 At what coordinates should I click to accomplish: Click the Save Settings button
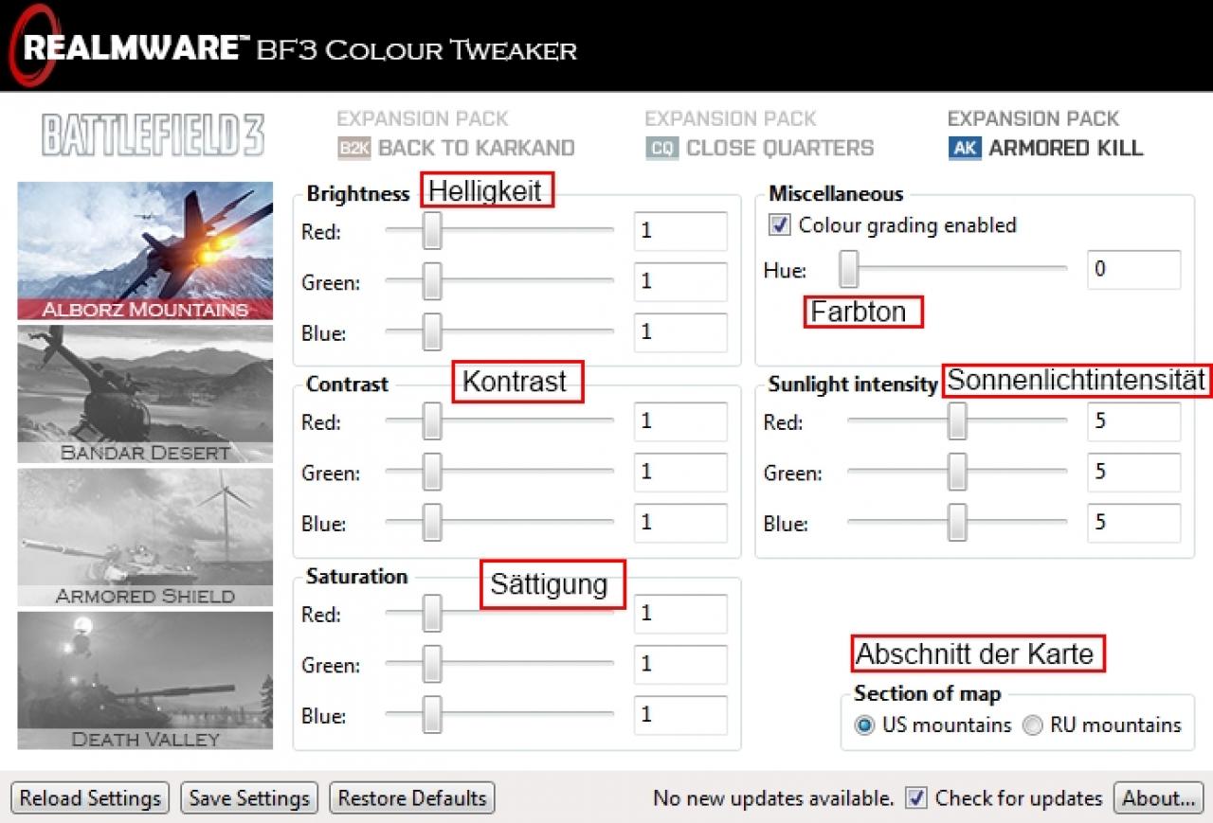pyautogui.click(x=249, y=798)
